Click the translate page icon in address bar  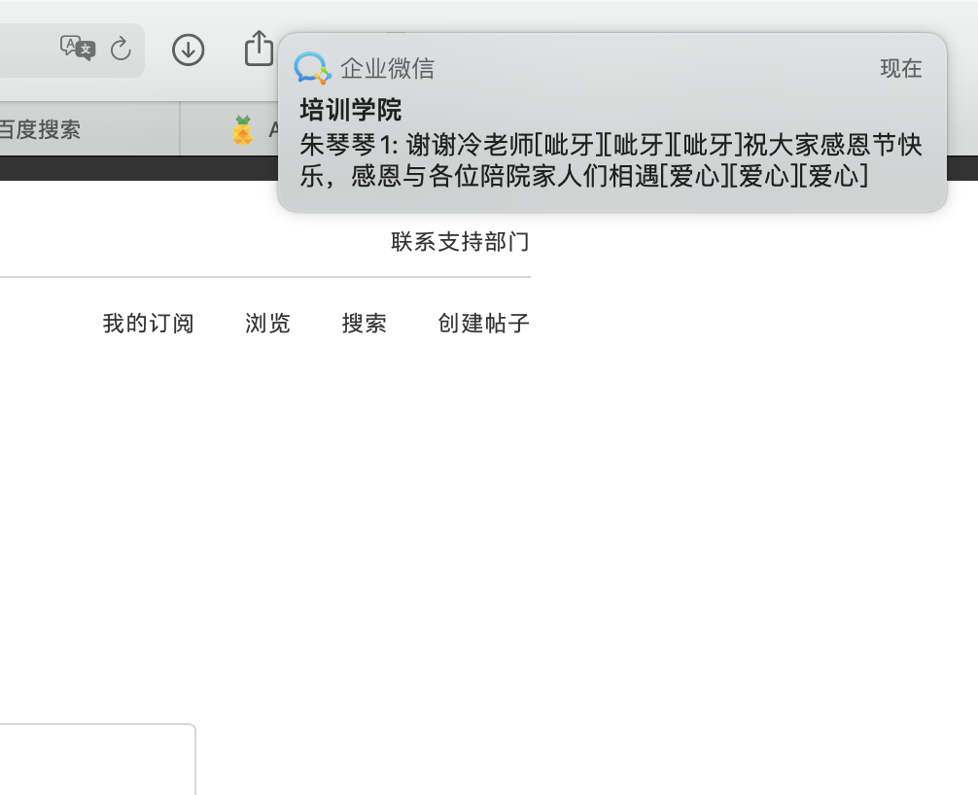click(78, 48)
